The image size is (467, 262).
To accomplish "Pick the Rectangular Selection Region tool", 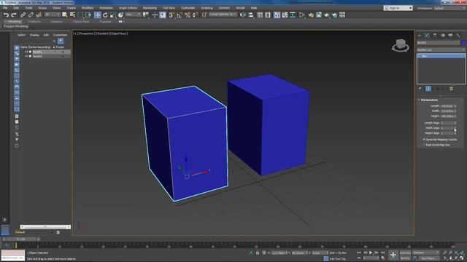I will [x=80, y=15].
